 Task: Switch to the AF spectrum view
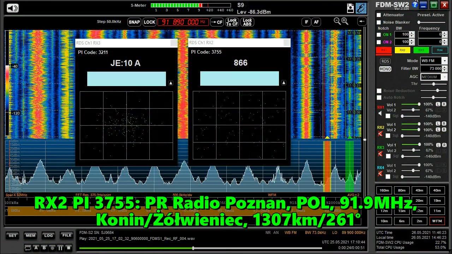pos(316,22)
